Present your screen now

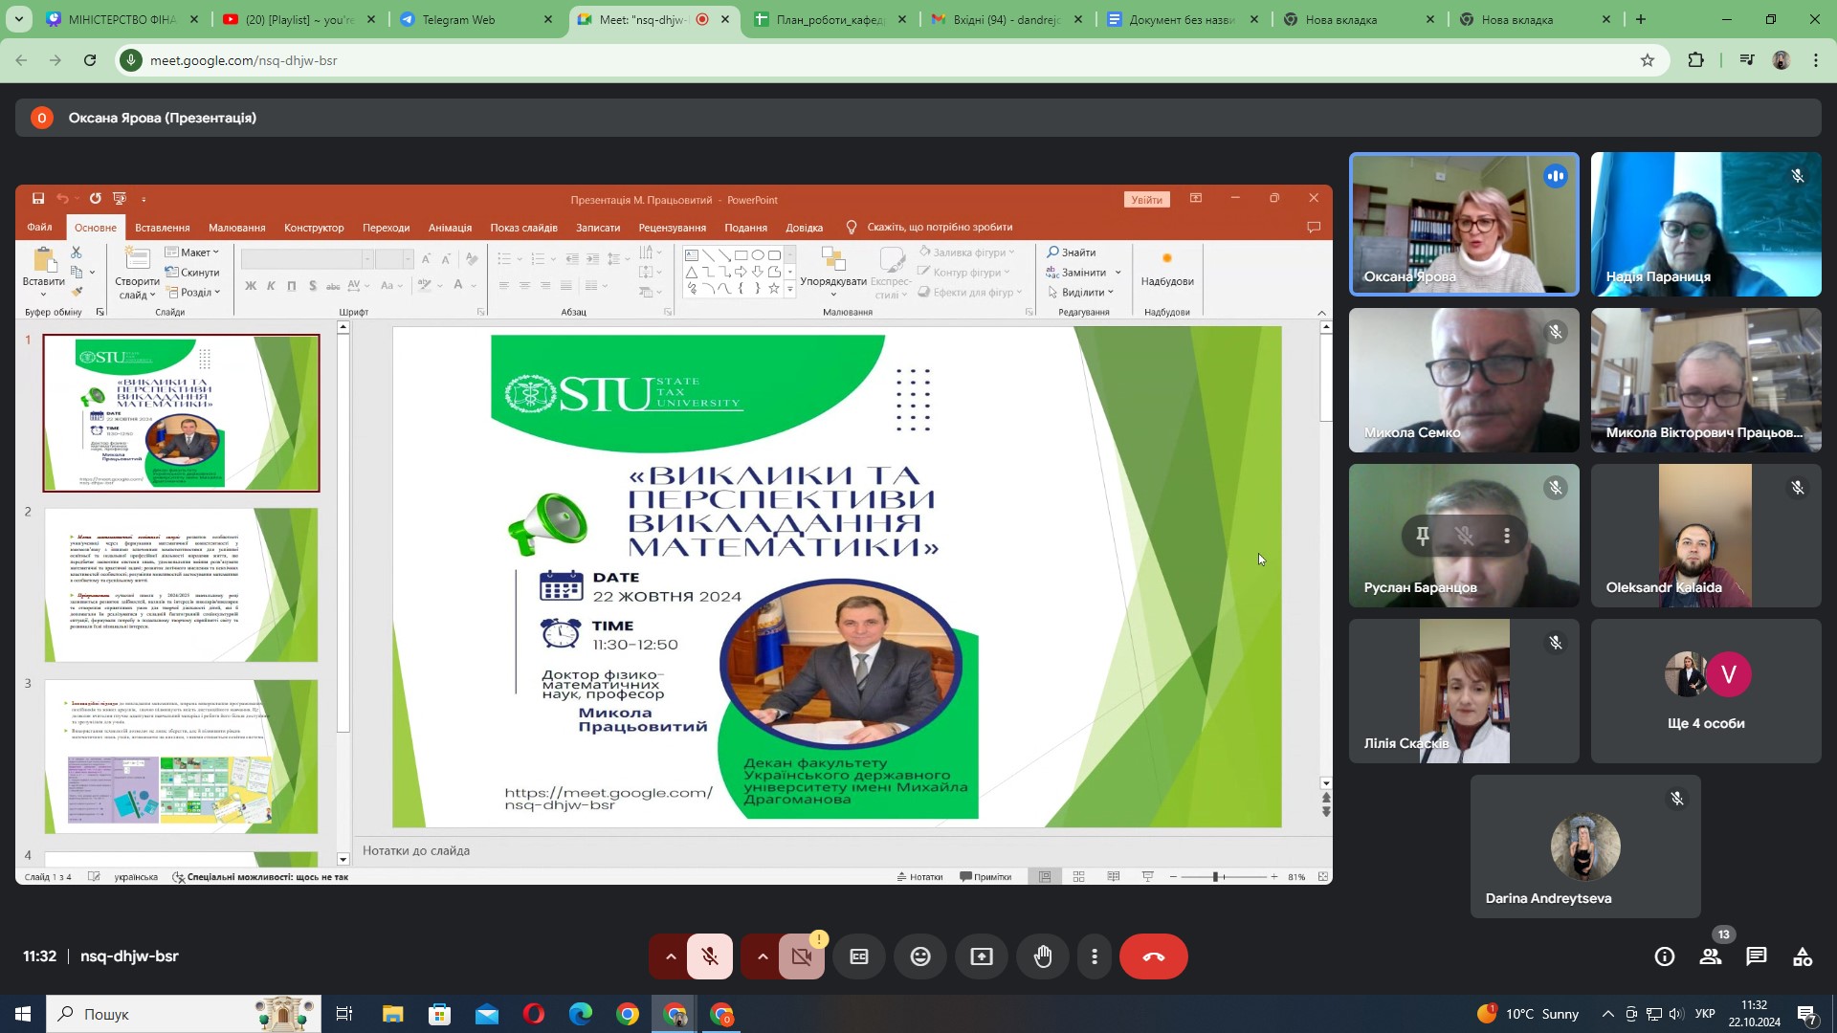(x=982, y=956)
